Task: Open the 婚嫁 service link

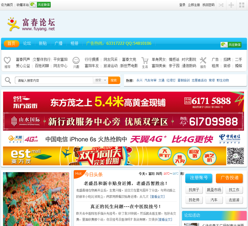Action: click(x=238, y=66)
